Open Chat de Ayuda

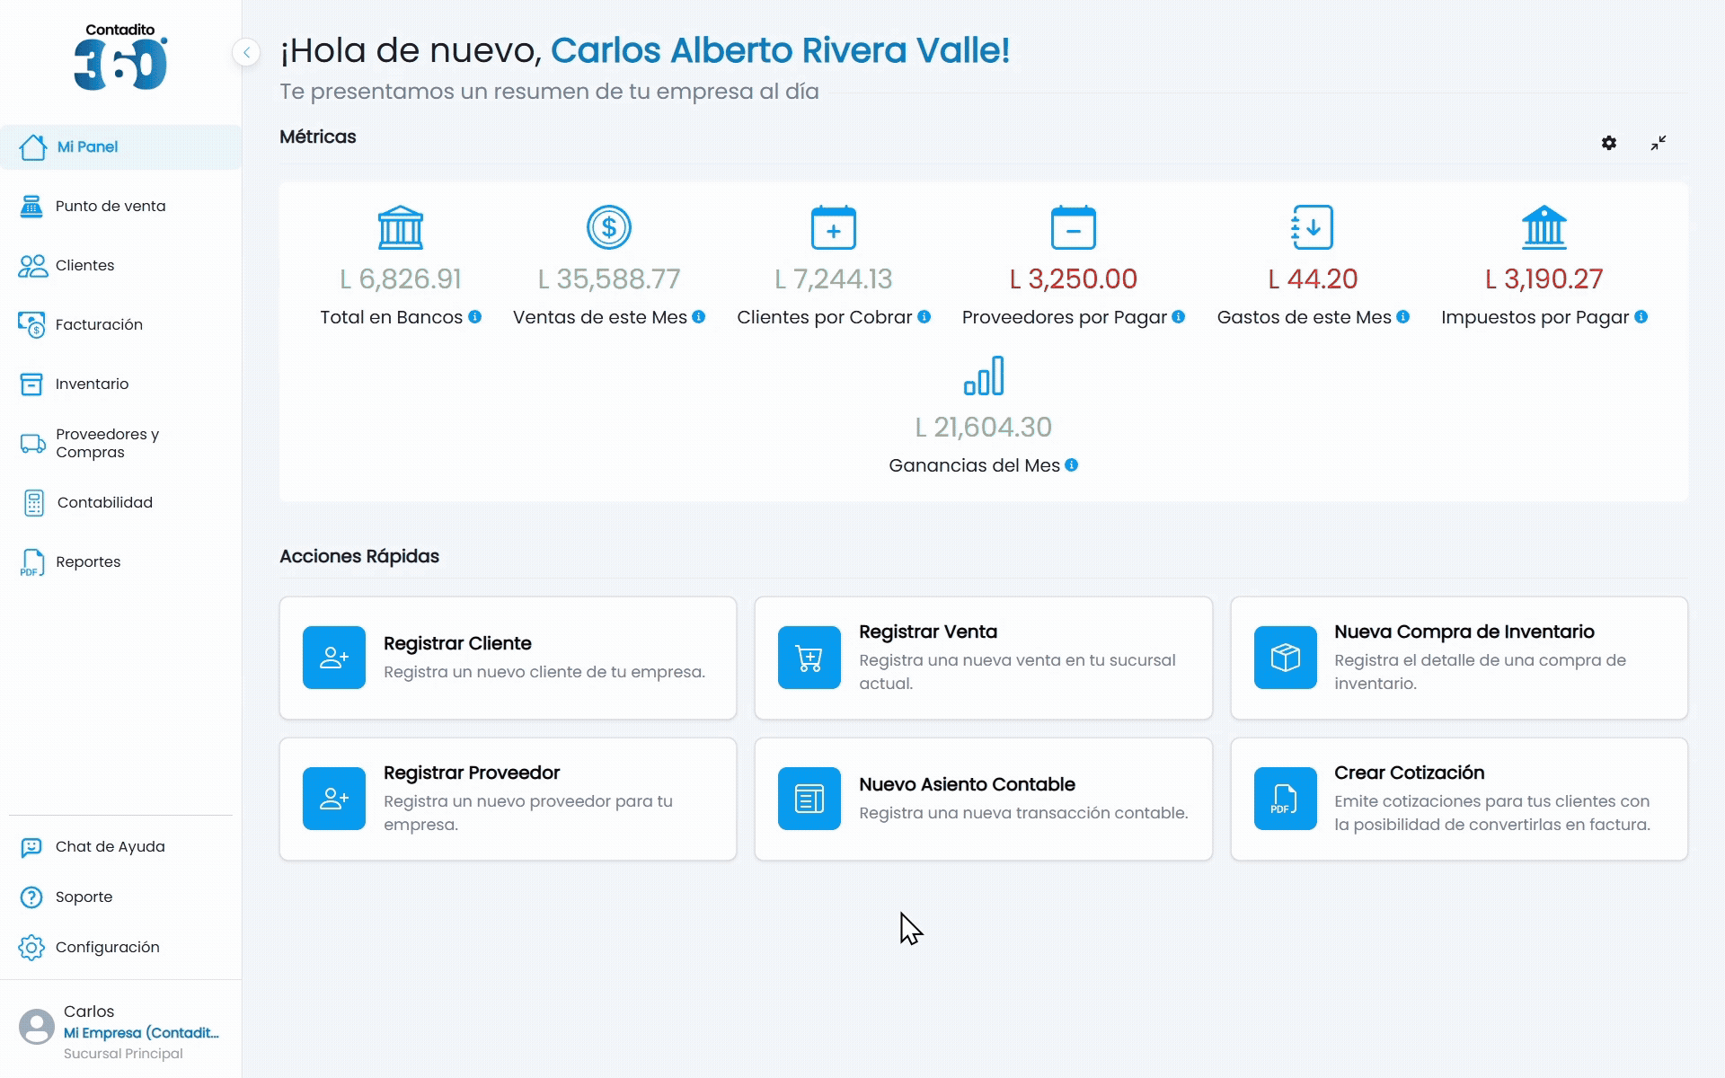point(121,847)
